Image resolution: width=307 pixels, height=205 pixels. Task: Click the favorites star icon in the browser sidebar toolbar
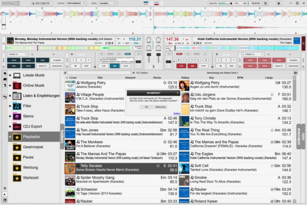pos(5,73)
